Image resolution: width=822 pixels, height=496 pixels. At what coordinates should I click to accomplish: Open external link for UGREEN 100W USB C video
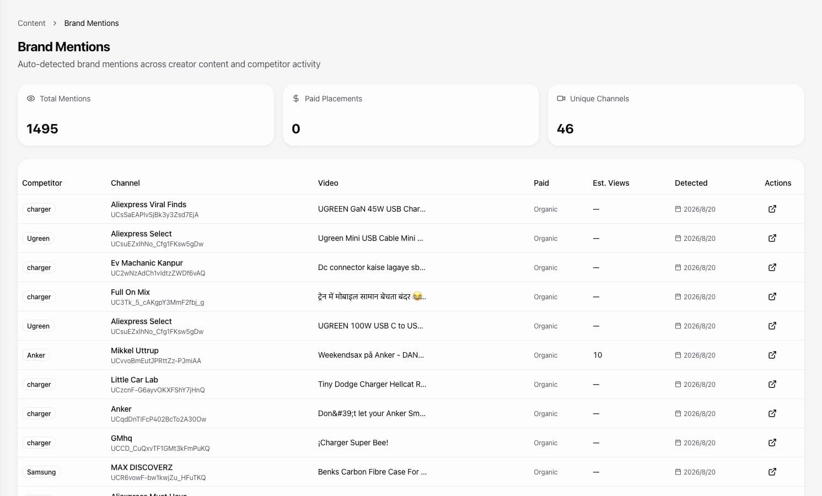(772, 326)
